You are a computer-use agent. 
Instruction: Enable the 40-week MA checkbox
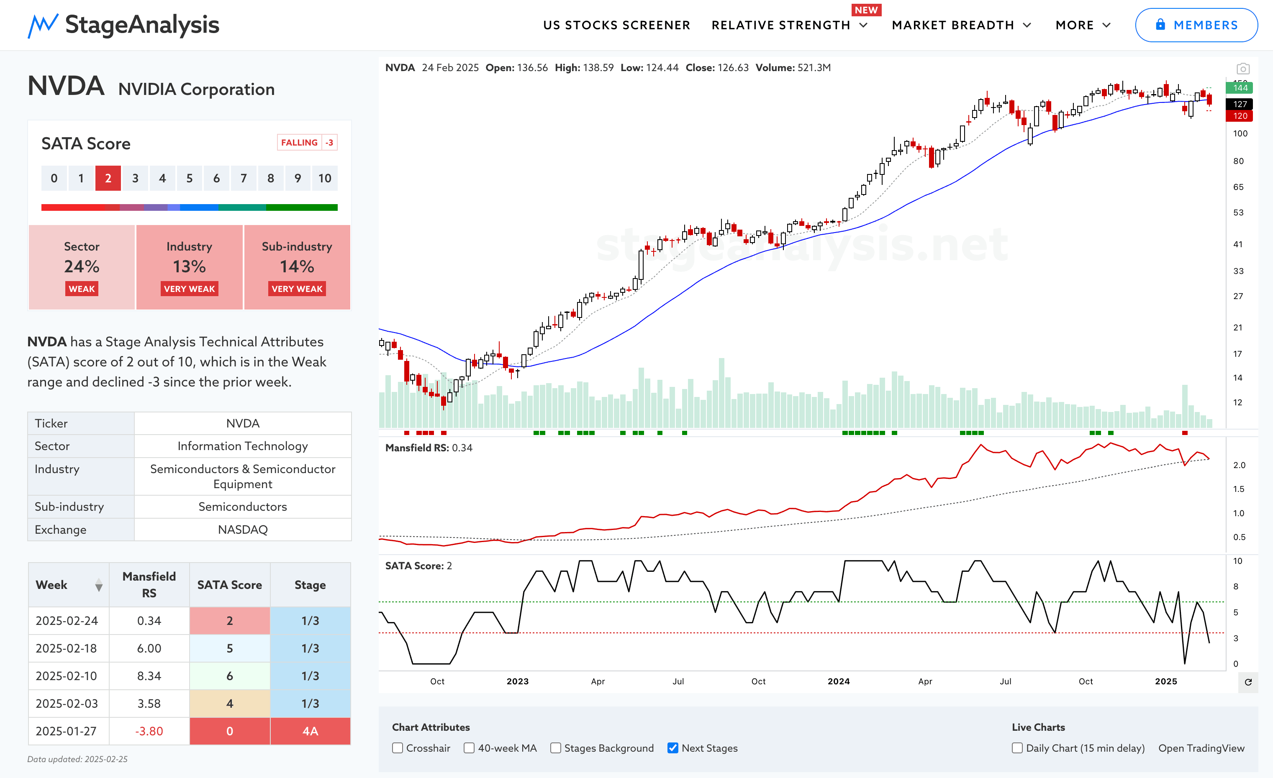[x=469, y=748]
